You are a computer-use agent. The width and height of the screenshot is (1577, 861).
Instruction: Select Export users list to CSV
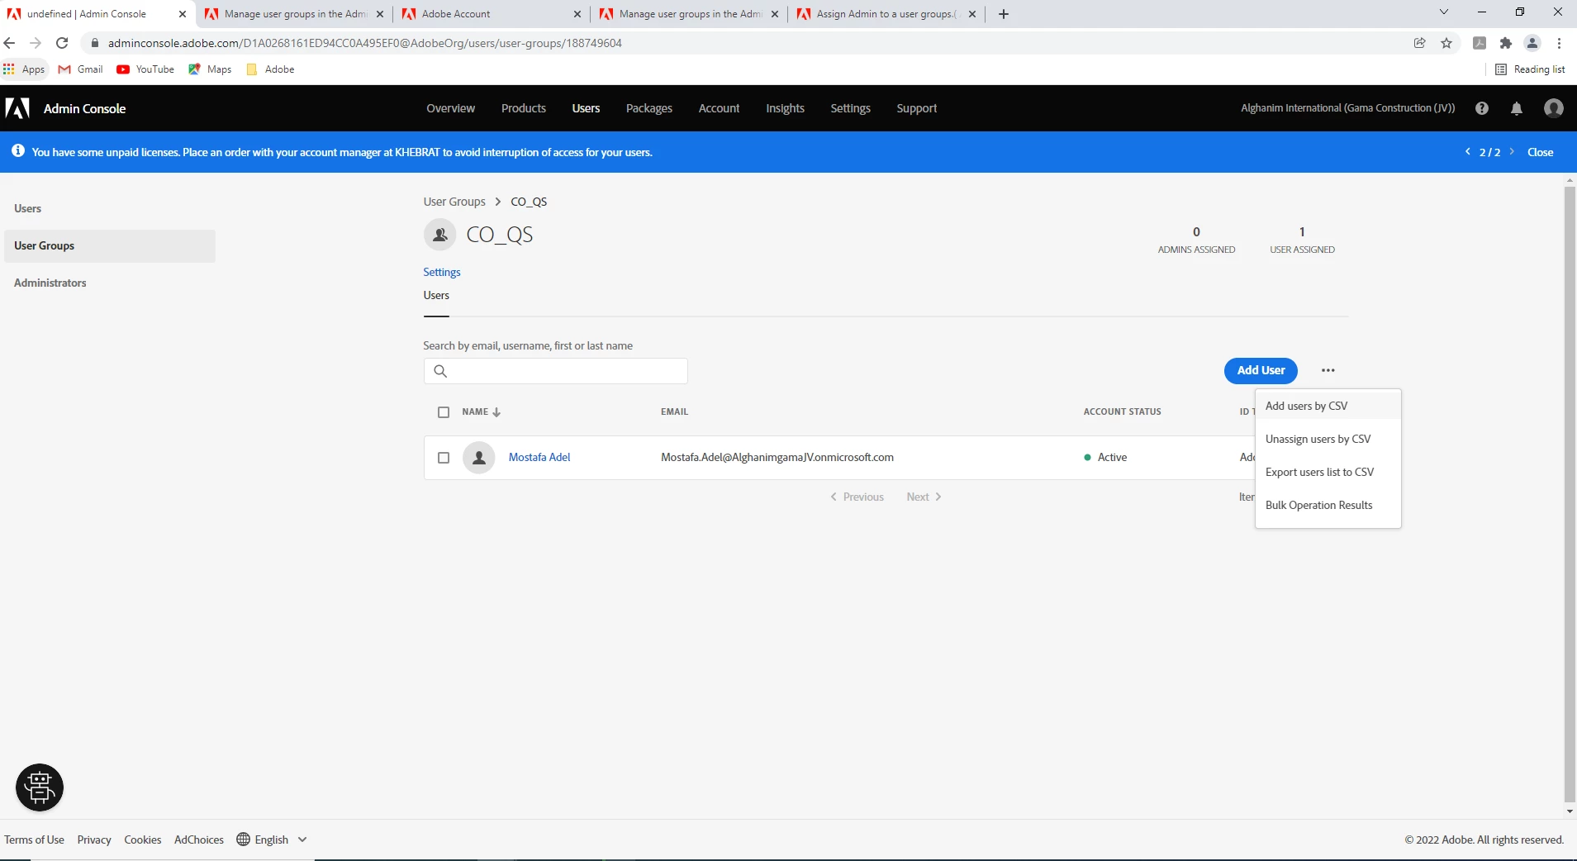tap(1328, 472)
